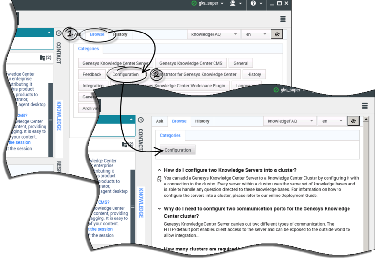Select Categories tab in back window
The width and height of the screenshot is (383, 261).
coord(88,49)
